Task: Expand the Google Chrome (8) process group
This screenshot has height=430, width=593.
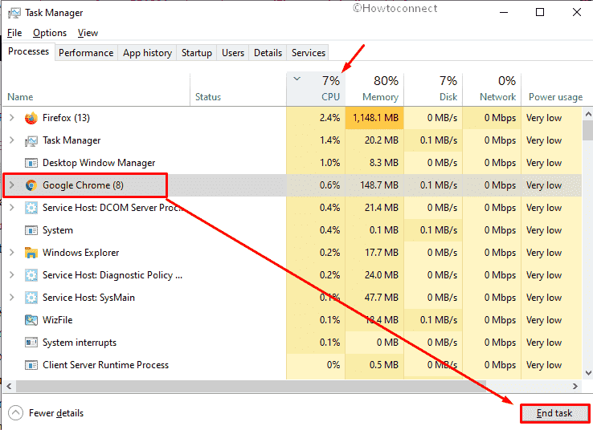Action: pyautogui.click(x=12, y=185)
